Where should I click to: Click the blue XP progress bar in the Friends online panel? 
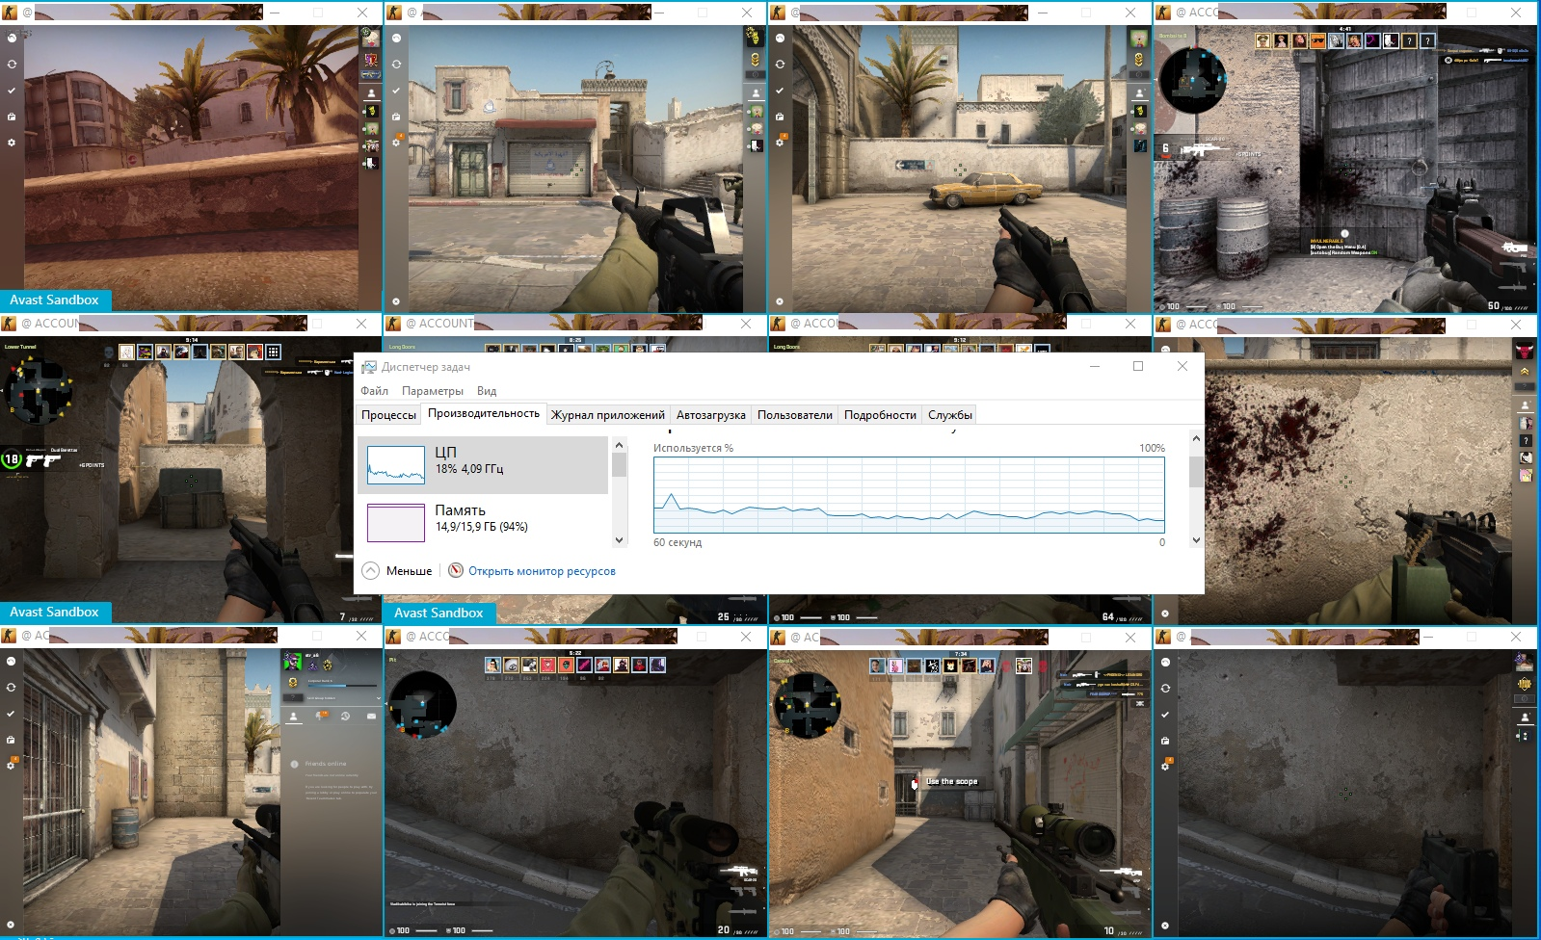[x=340, y=686]
